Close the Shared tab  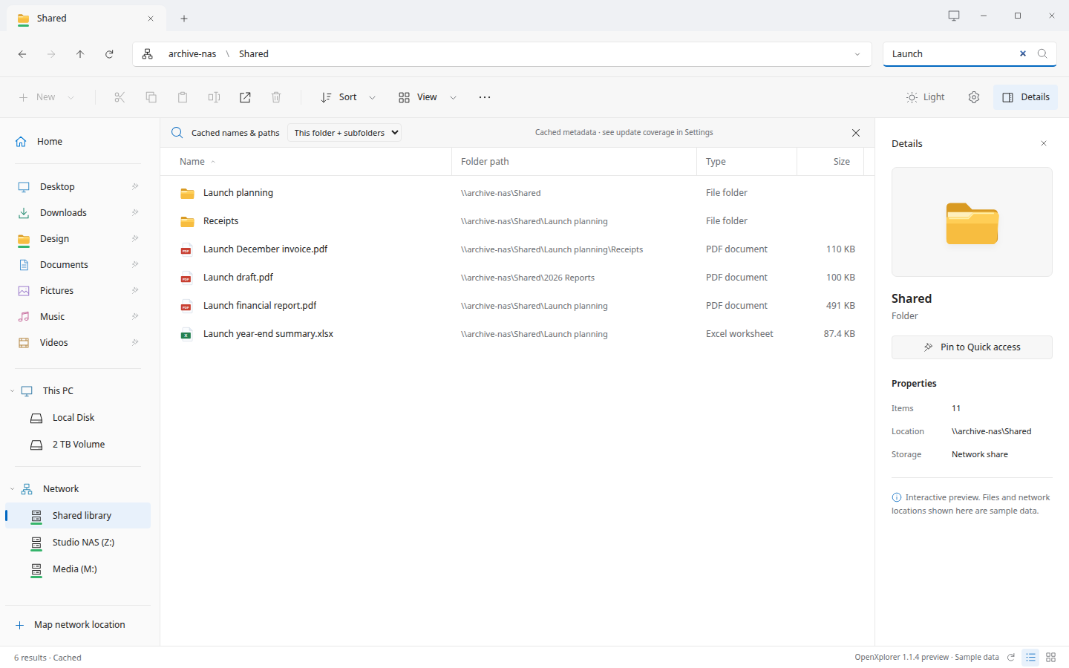click(x=151, y=19)
